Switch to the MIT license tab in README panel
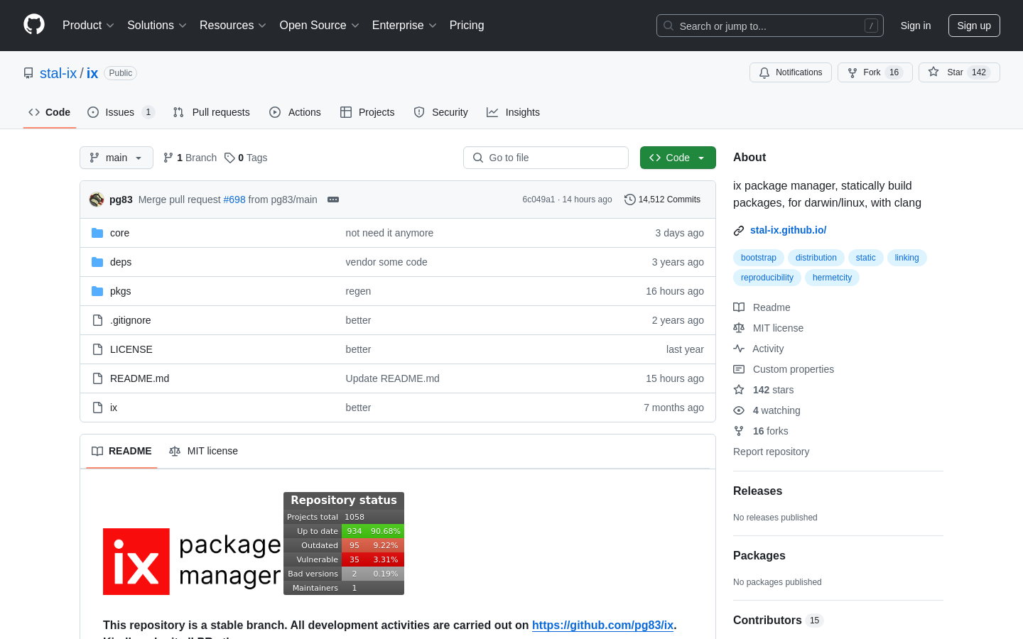The width and height of the screenshot is (1023, 639). point(203,451)
